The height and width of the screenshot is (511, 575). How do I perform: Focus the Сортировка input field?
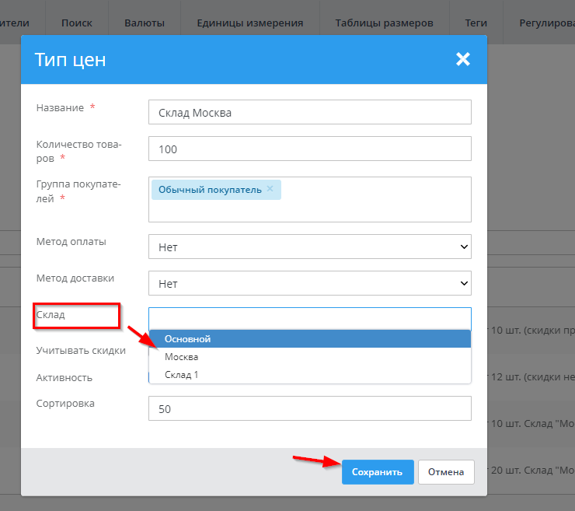[x=309, y=408]
